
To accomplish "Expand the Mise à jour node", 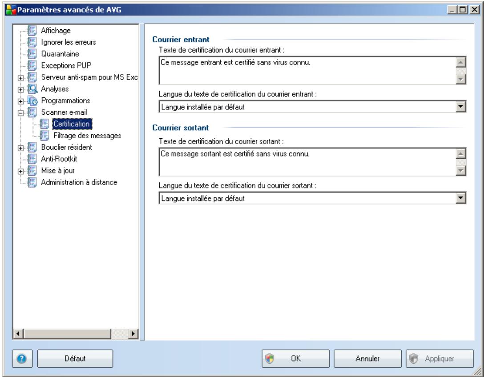I will coord(20,171).
